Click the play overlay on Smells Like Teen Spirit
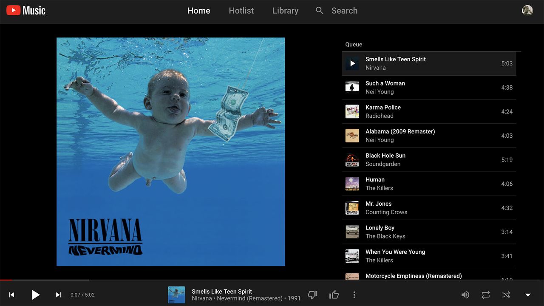This screenshot has width=544, height=306. (352, 63)
